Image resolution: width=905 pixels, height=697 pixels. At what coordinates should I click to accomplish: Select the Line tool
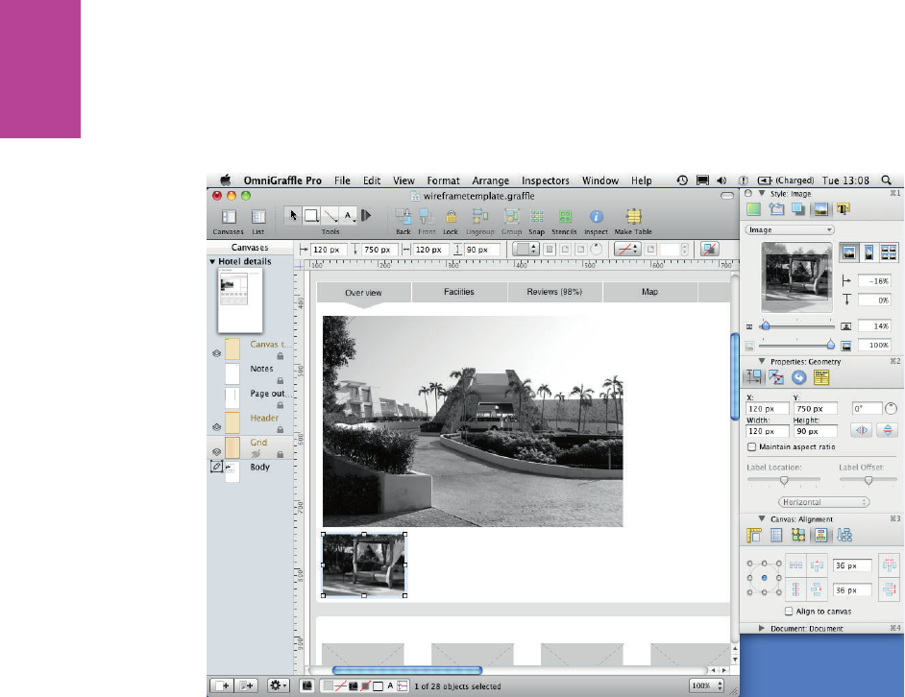pyautogui.click(x=330, y=216)
